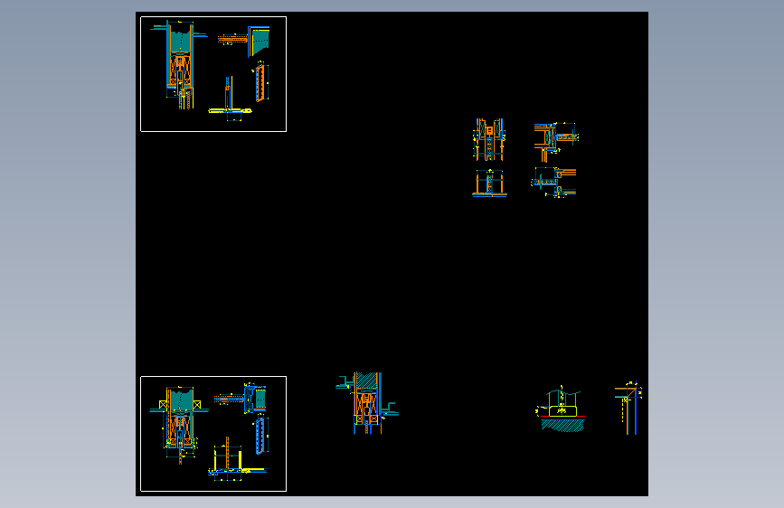The image size is (784, 508).
Task: Click the standalone door section with hatched top
Action: point(367,402)
